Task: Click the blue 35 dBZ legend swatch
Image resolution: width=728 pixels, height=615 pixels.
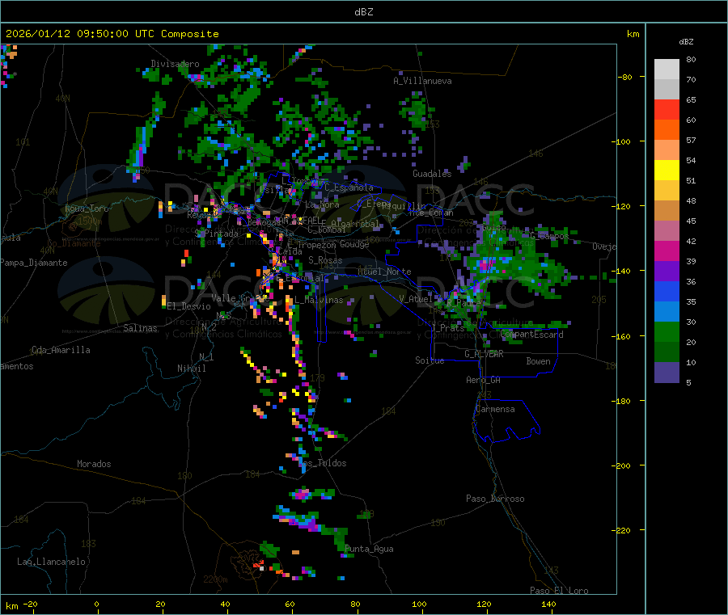Action: (667, 291)
